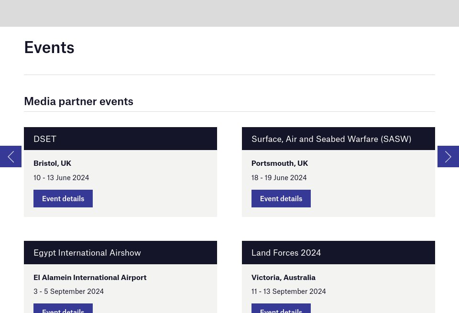459x313 pixels.
Task: Click the Event details button for DSET
Action: coord(63,198)
